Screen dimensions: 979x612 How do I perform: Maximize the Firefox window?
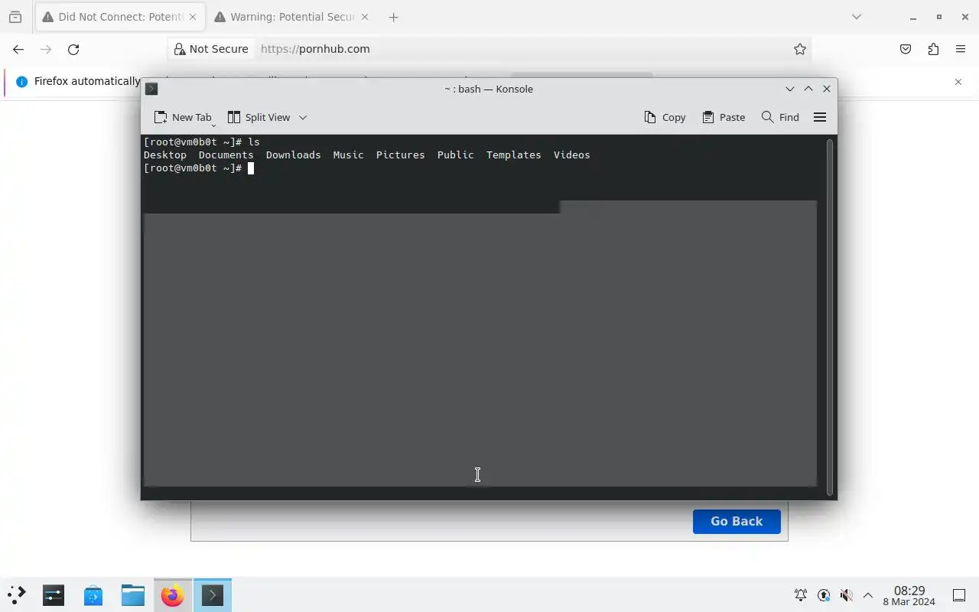click(x=939, y=17)
